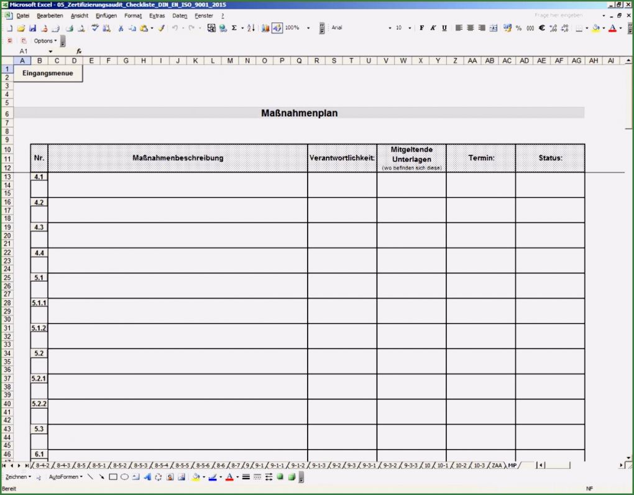The width and height of the screenshot is (634, 495).
Task: Apply the Percent Style icon
Action: (x=518, y=28)
